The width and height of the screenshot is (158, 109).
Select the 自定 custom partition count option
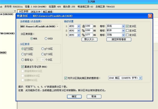coord(23,60)
